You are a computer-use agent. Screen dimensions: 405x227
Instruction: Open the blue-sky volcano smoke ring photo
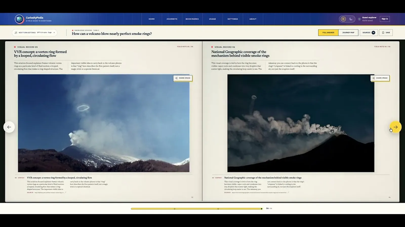pyautogui.click(x=104, y=123)
